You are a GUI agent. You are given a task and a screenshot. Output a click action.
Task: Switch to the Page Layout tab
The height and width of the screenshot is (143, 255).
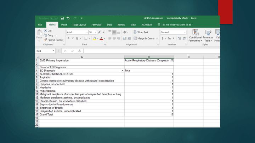[79, 25]
